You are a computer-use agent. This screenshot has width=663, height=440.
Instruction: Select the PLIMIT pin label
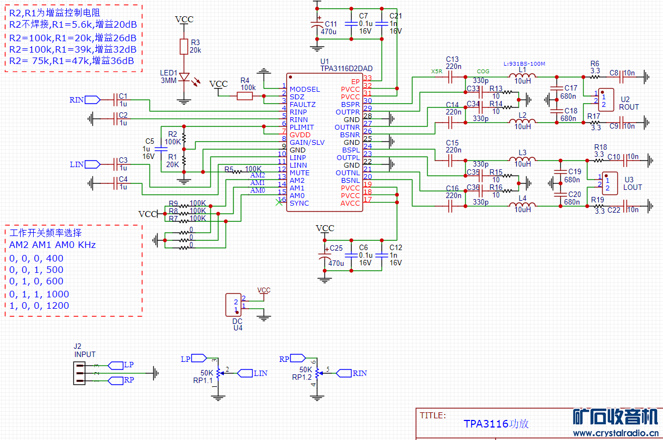pos(302,127)
